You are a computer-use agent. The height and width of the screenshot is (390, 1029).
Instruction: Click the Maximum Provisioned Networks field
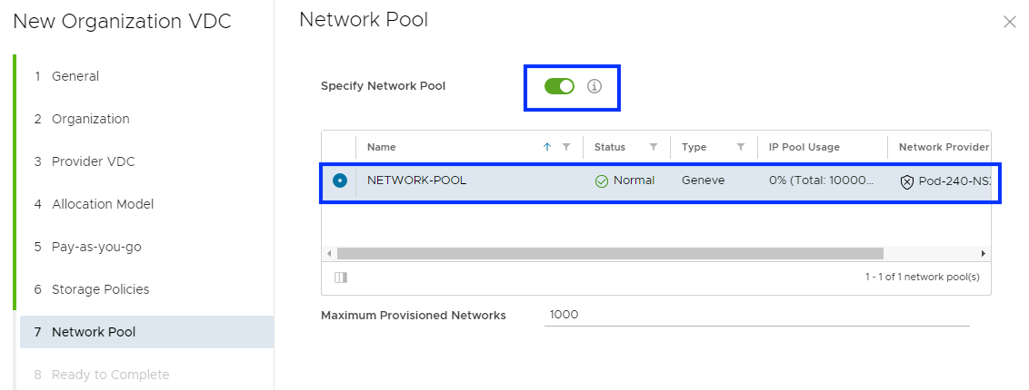click(756, 315)
